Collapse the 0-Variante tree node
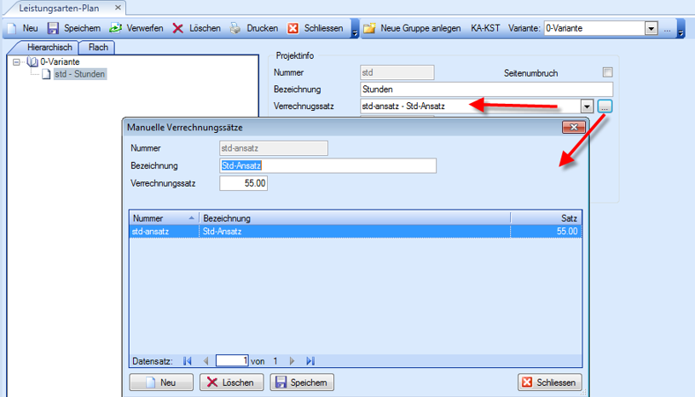Image resolution: width=695 pixels, height=397 pixels. (16, 62)
